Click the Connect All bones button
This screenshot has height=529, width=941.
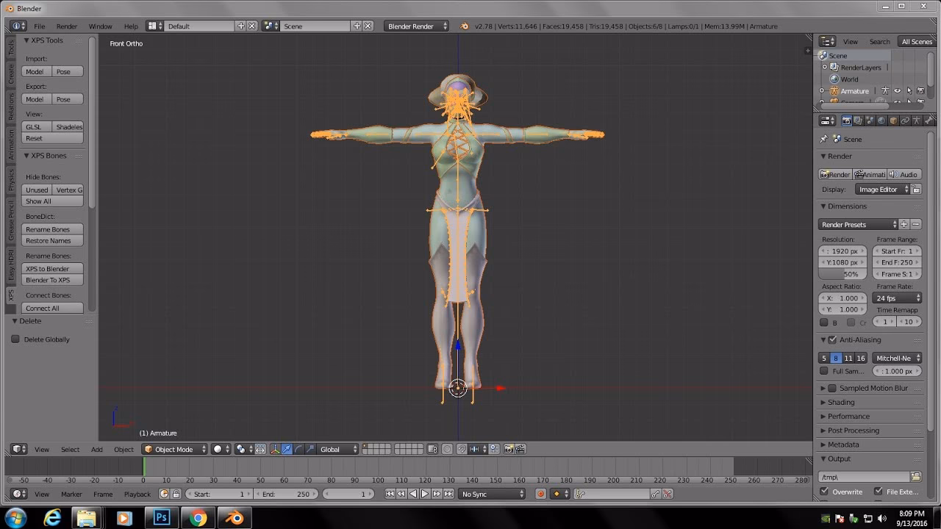tap(53, 309)
